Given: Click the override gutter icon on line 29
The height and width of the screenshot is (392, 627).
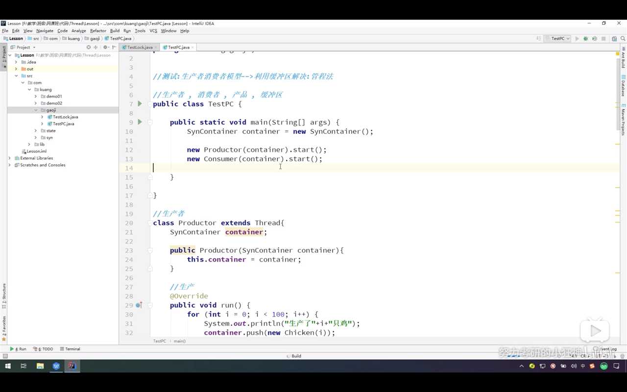Looking at the screenshot, I should 139,305.
